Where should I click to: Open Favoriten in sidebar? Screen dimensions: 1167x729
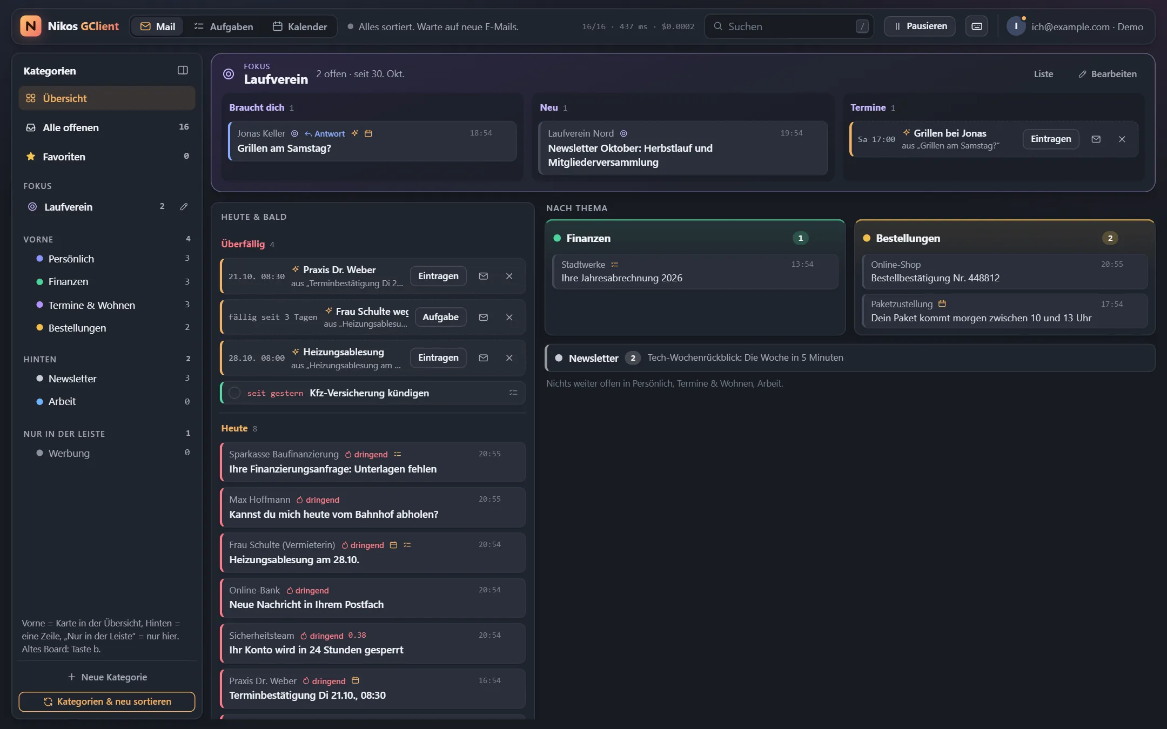tap(107, 157)
